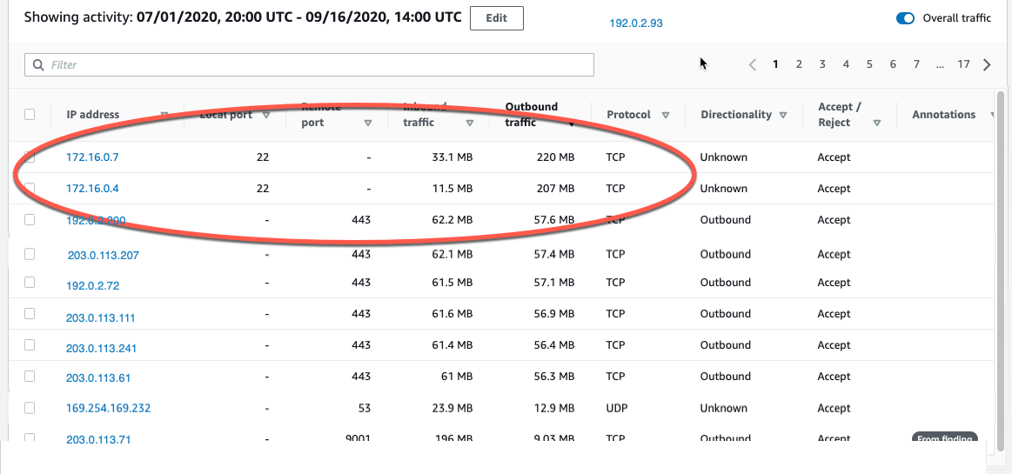The image size is (1012, 474).
Task: Click the 61 MB inbound traffic cell
Action: click(x=456, y=377)
